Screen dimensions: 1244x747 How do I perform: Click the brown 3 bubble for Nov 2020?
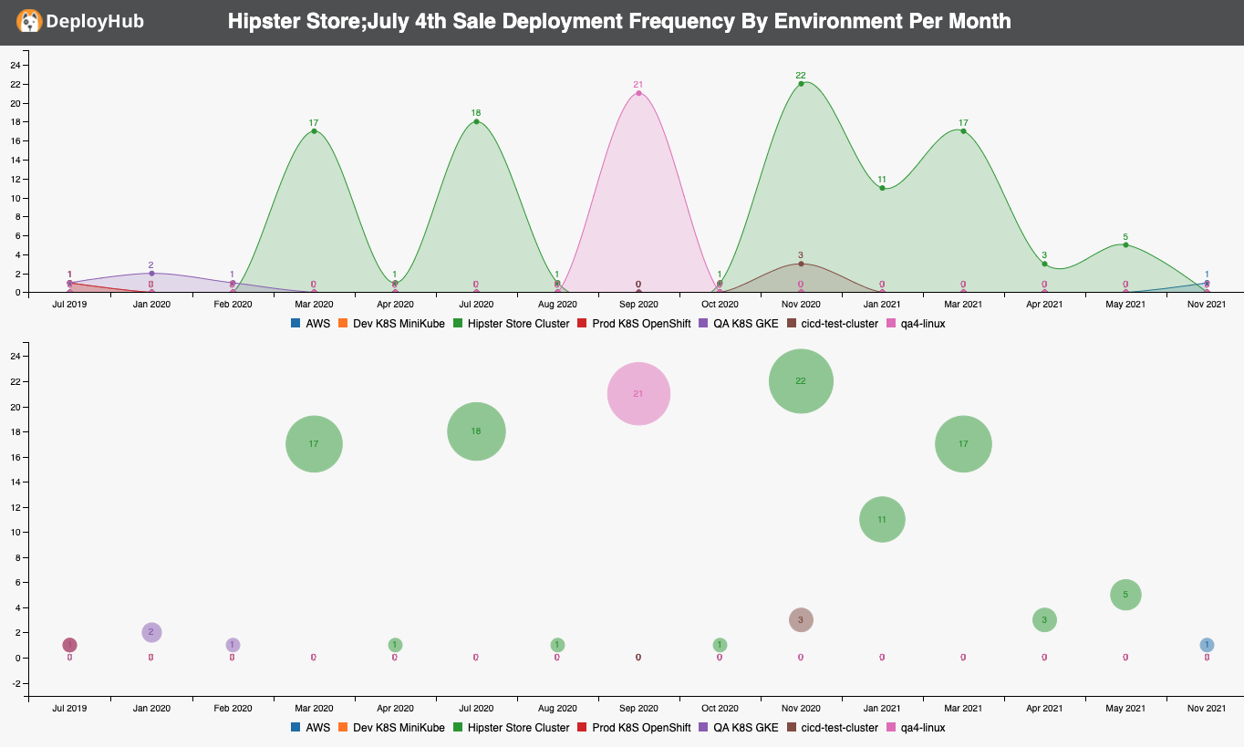tap(801, 620)
